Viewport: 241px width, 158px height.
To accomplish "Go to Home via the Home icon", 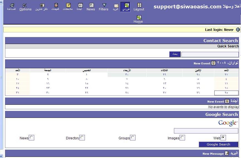I will [139, 18].
